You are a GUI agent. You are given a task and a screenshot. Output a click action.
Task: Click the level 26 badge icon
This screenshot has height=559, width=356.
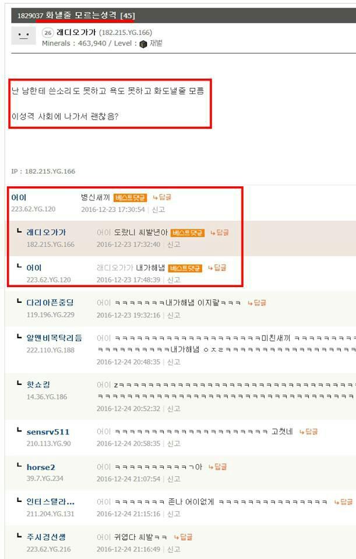click(48, 33)
